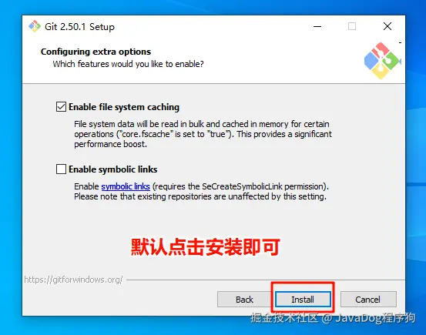Click the 'Enable file system caching' label text
This screenshot has height=335, width=426.
pyautogui.click(x=124, y=107)
